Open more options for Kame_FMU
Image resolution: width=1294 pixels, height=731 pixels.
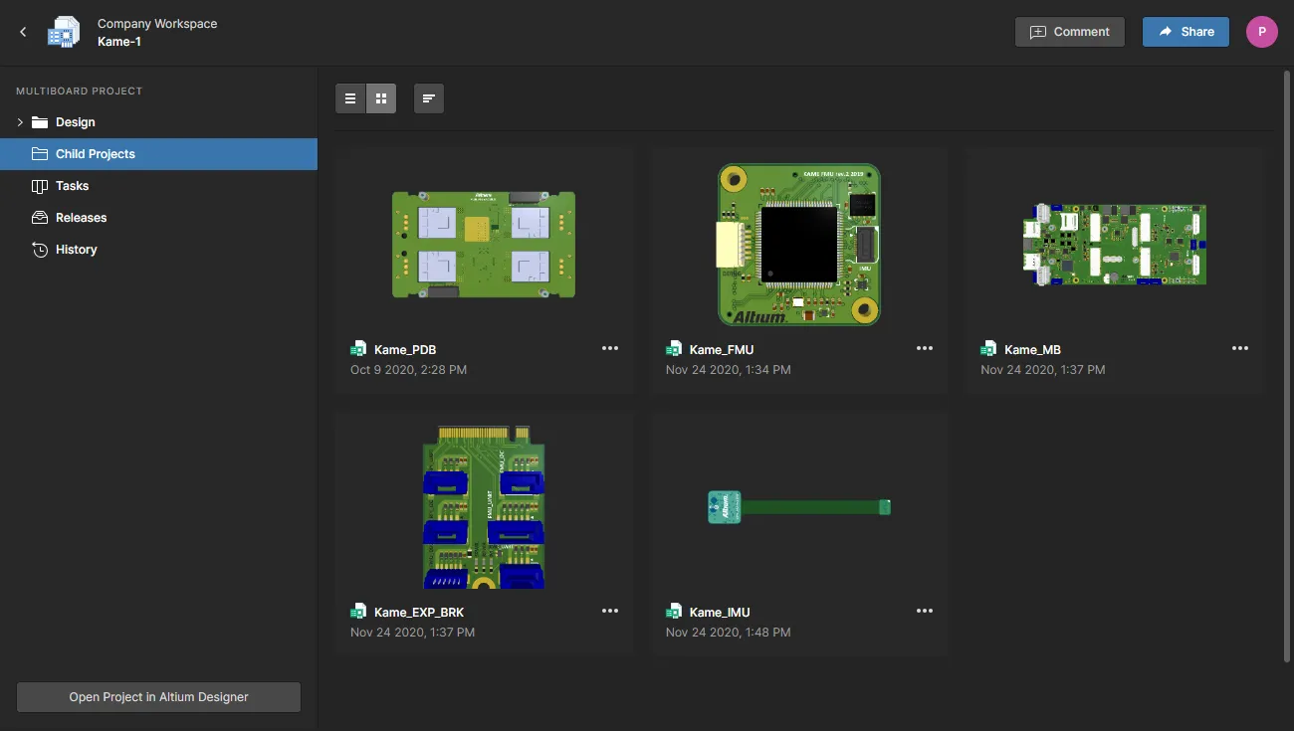[925, 349]
